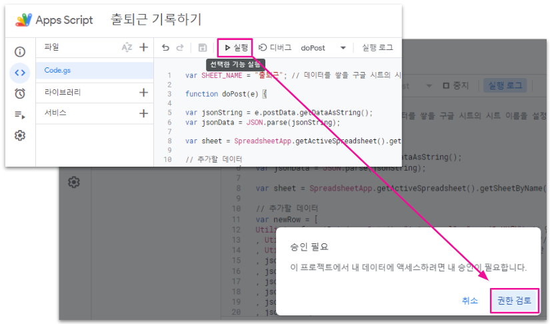Add a new file with plus icon

pyautogui.click(x=143, y=47)
